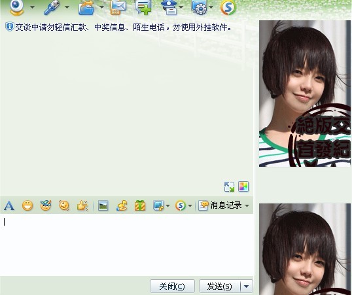The height and width of the screenshot is (295, 352).
Task: Create discussion group with plus chat icon
Action: [143, 8]
